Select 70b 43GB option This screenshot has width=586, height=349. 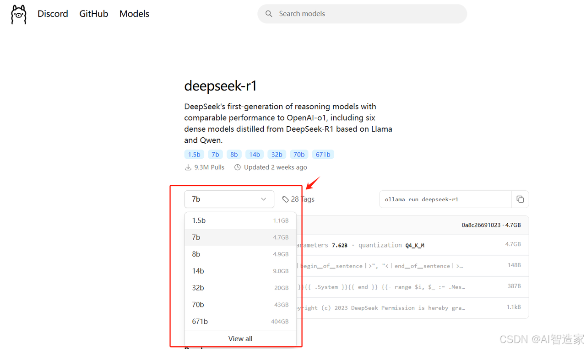coord(240,305)
